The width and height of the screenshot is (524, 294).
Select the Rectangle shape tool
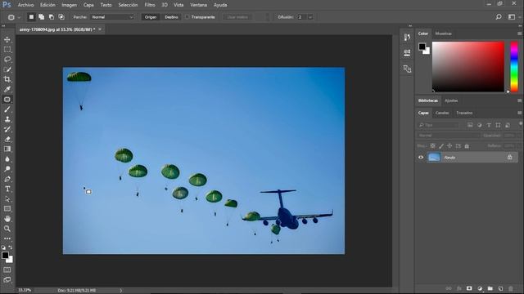pyautogui.click(x=7, y=209)
